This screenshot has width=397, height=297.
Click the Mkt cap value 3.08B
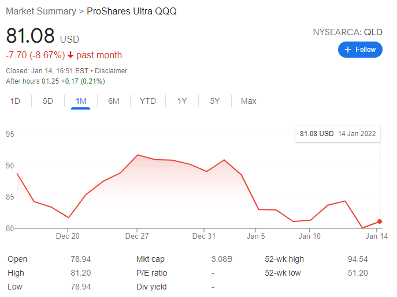[x=221, y=259]
